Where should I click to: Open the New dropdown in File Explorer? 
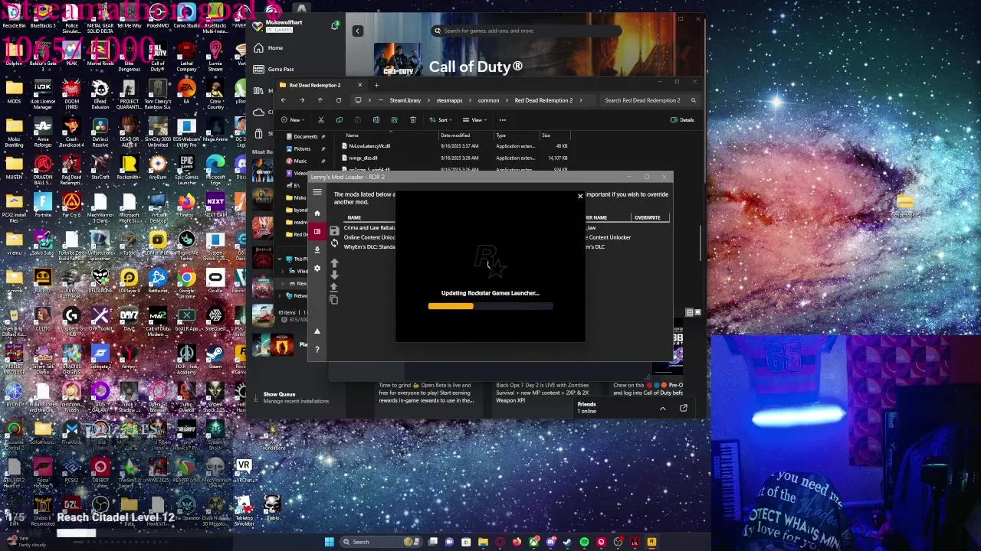click(x=292, y=119)
